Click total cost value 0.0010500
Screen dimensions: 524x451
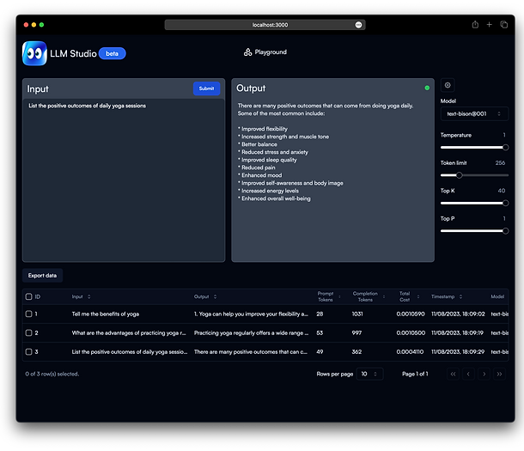pos(411,333)
